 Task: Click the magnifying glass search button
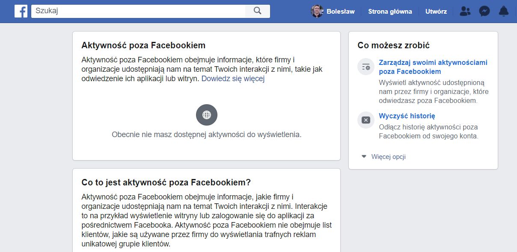tap(258, 11)
